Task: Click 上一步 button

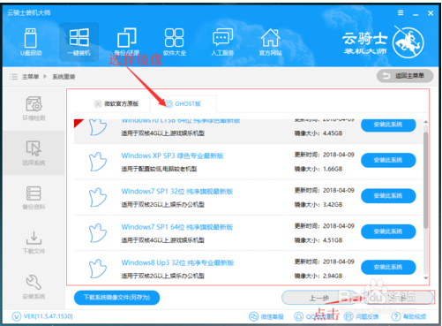Action: click(318, 298)
